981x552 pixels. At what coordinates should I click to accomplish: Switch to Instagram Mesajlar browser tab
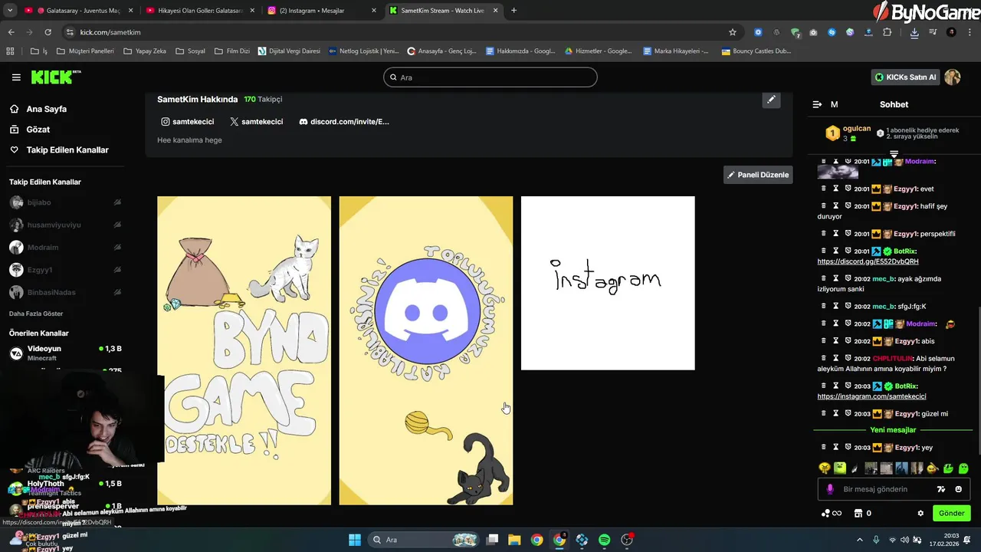(322, 11)
